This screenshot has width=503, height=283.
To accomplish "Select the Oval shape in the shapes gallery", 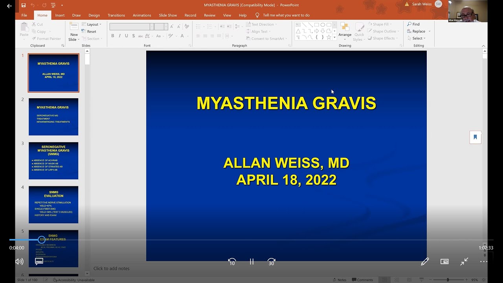I will [323, 25].
